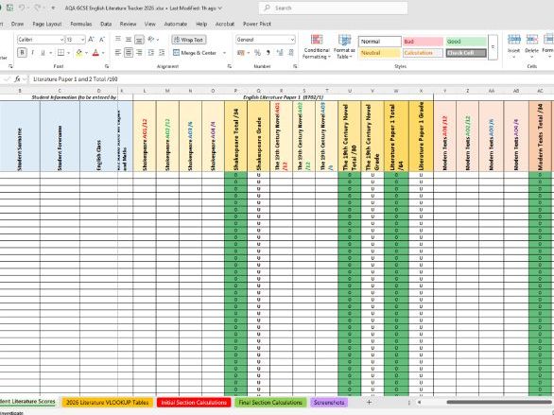Switch to Final Section Calculations sheet
Screen dimensions: 554x415
(270, 403)
